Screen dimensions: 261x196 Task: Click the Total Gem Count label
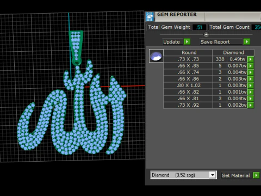pos(229,27)
